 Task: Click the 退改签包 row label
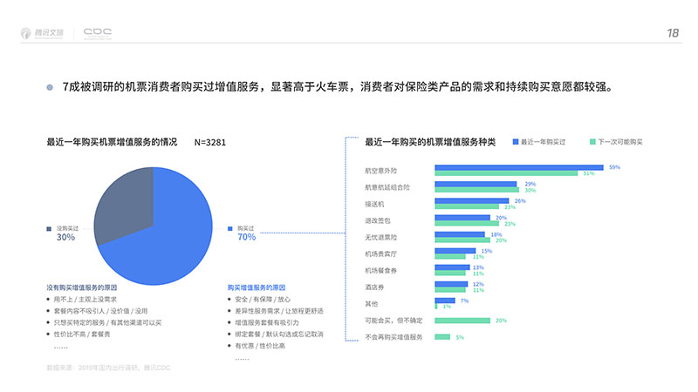tap(378, 221)
